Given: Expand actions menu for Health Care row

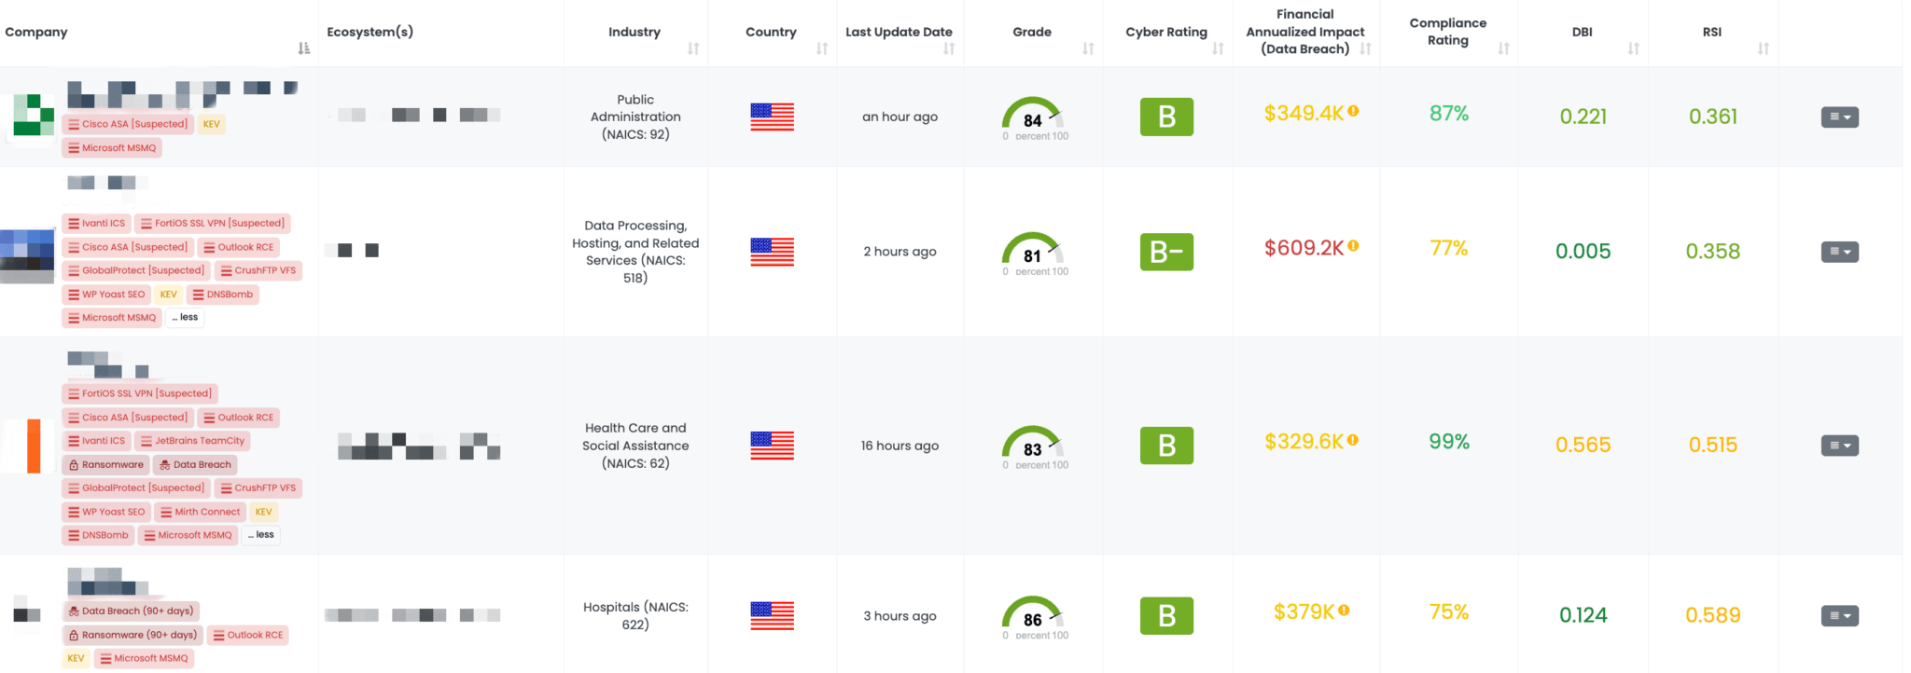Looking at the screenshot, I should [1839, 446].
